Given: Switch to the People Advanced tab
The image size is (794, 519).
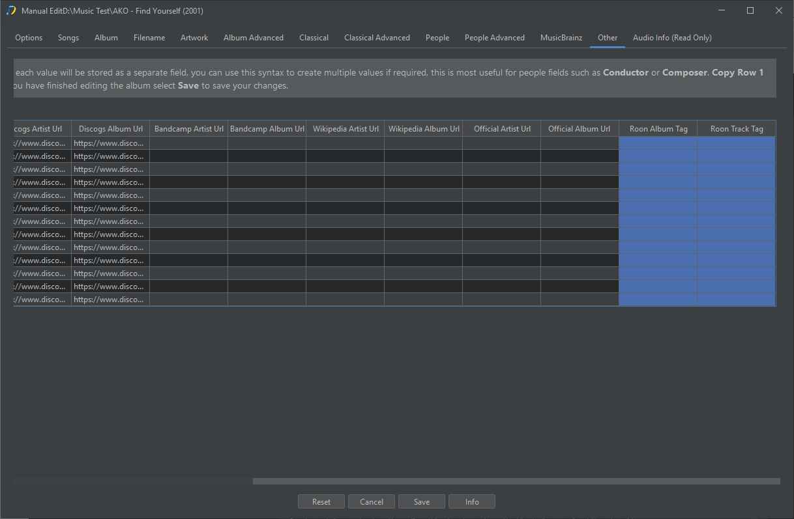Looking at the screenshot, I should coord(494,38).
